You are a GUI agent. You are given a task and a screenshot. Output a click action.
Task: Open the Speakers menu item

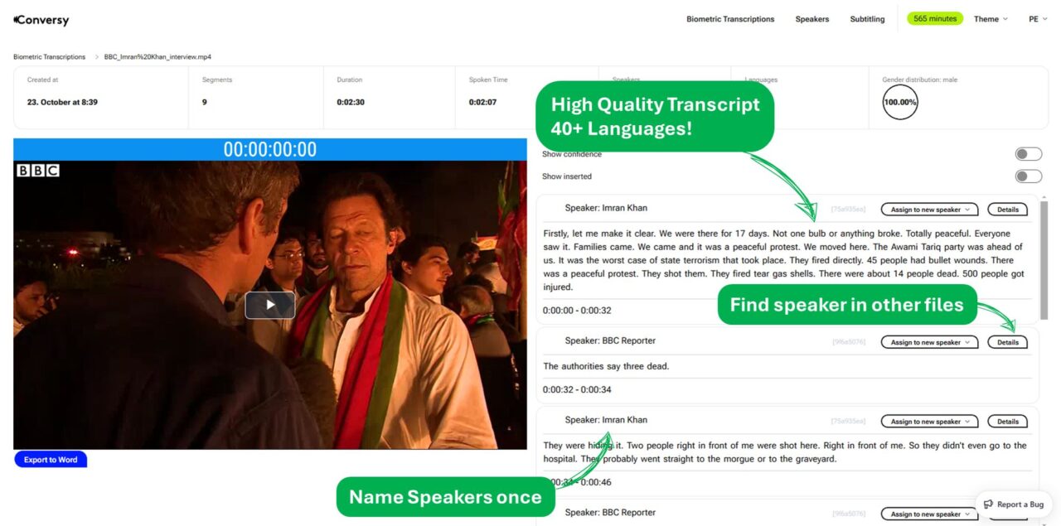click(x=812, y=19)
